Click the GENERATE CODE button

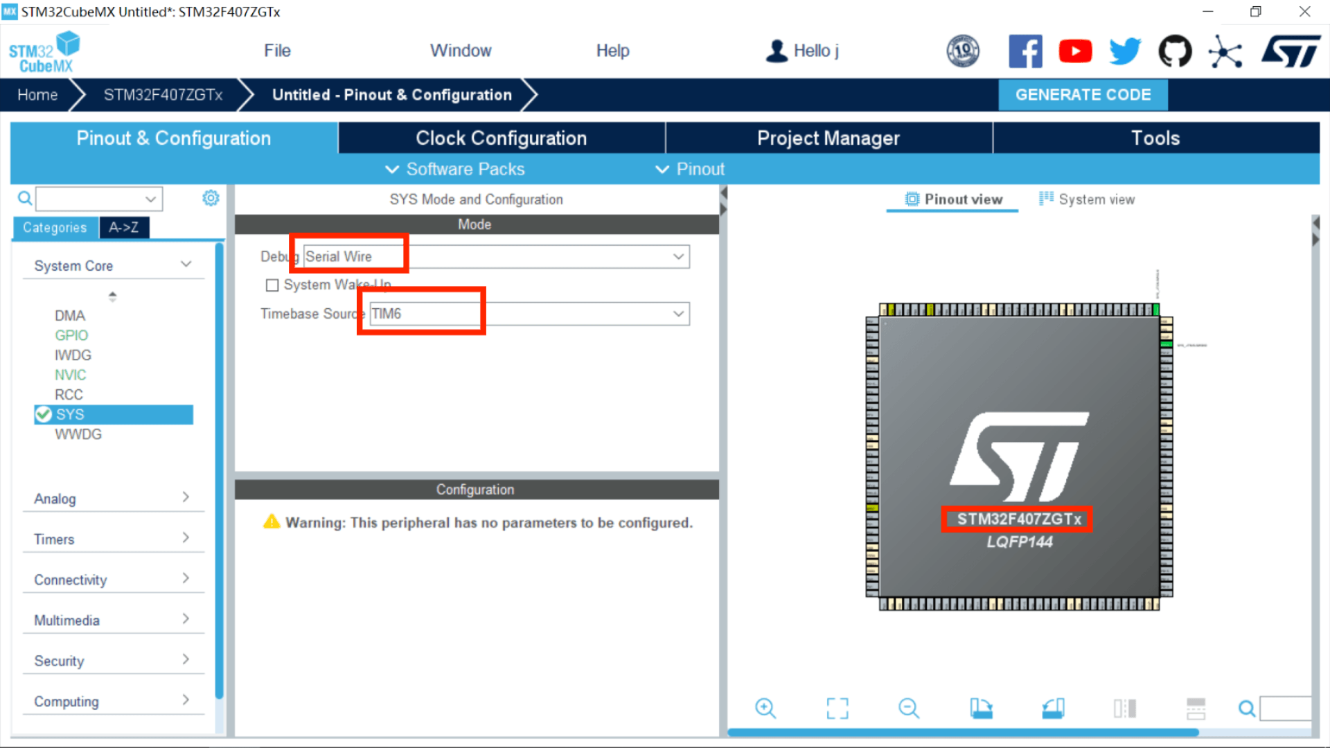tap(1083, 95)
